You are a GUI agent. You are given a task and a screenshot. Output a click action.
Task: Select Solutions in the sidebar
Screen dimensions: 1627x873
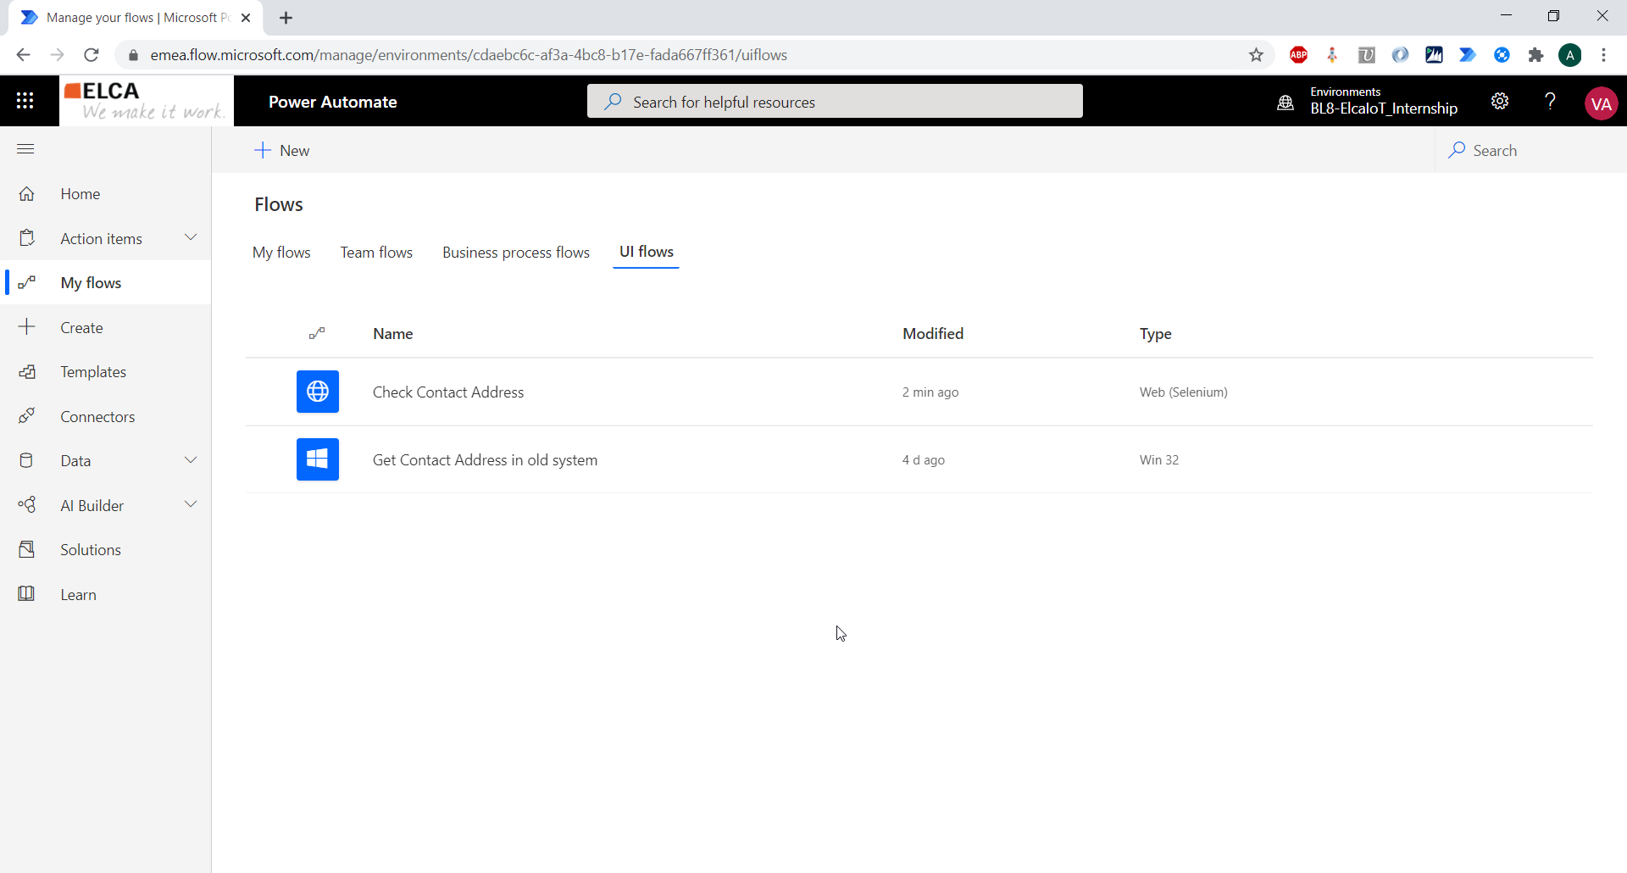point(91,550)
